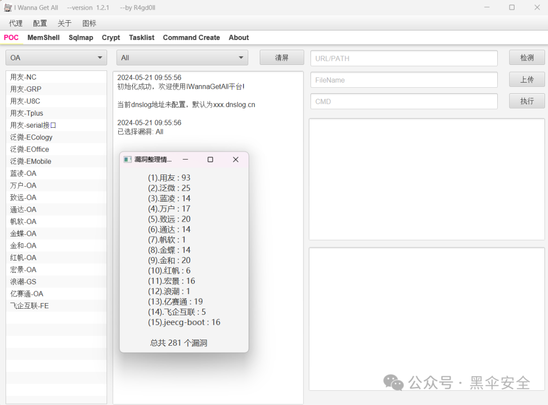
Task: Select 万户-OA in the product list
Action: 56,186
